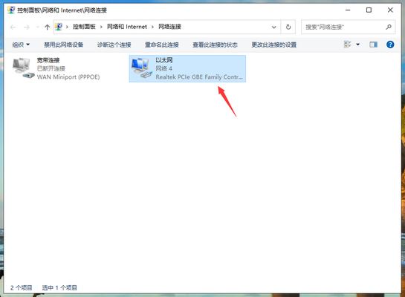Open the help question mark icon
405x297 pixels.
(x=390, y=45)
